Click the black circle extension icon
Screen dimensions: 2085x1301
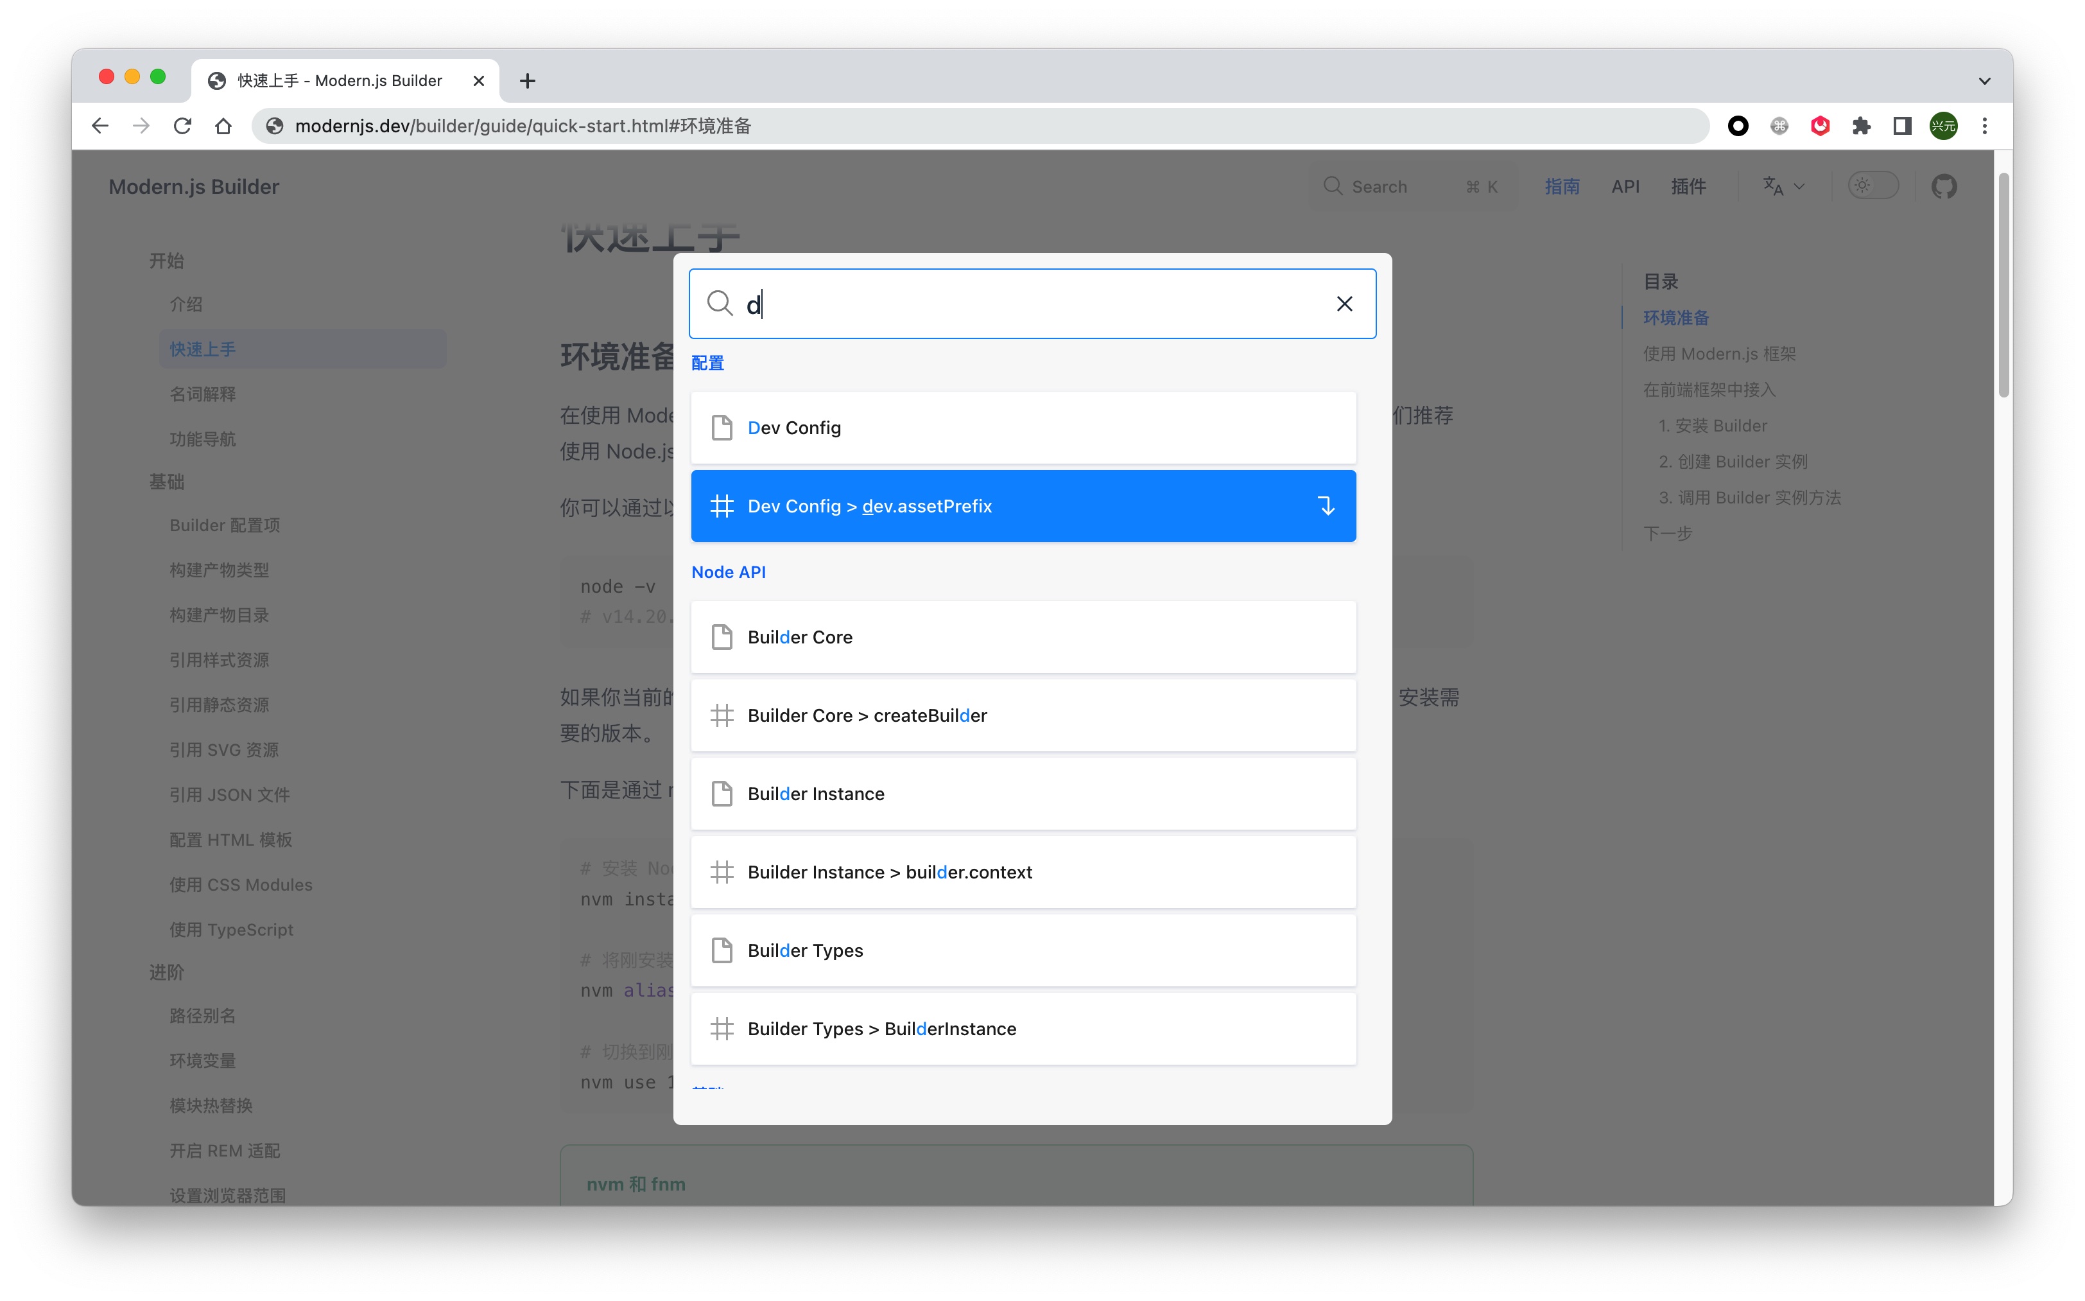(1738, 126)
